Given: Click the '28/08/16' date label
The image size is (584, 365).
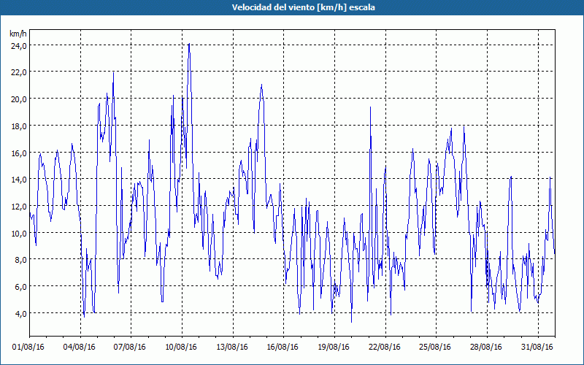Looking at the screenshot, I should click(486, 347).
